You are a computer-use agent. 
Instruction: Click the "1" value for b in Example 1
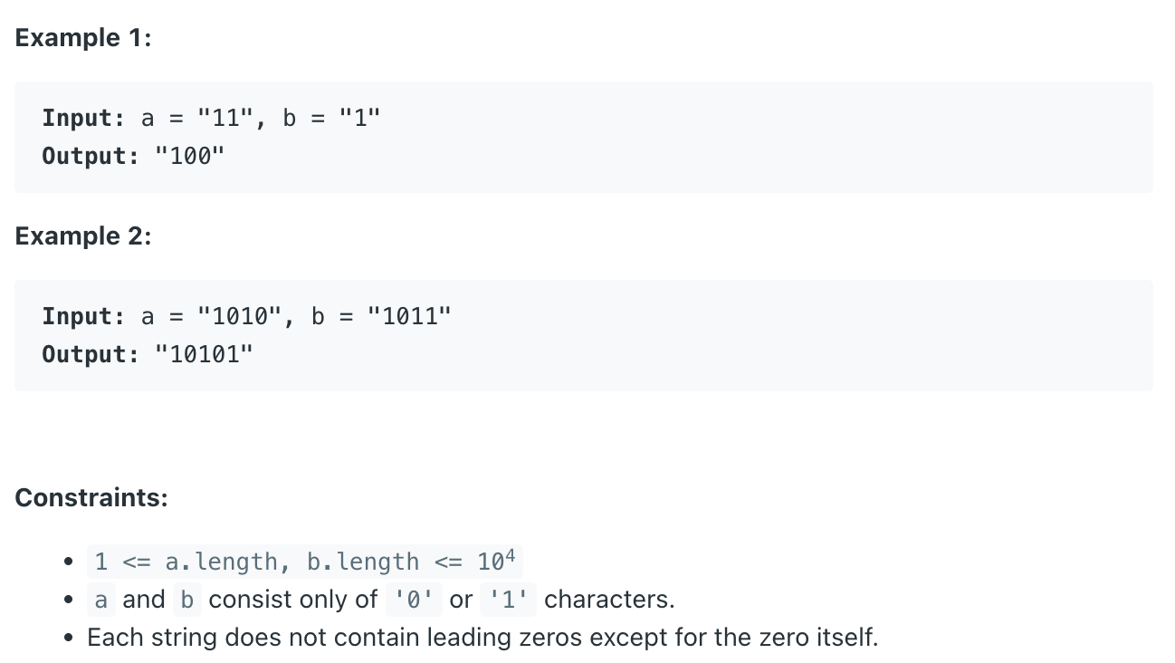[359, 118]
